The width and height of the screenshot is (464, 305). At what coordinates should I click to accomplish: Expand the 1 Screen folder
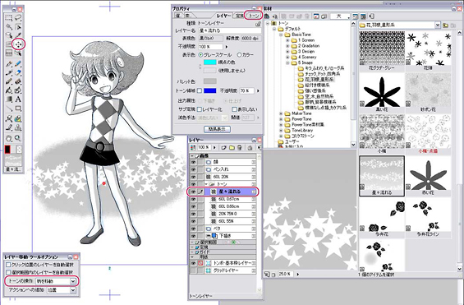[287, 40]
